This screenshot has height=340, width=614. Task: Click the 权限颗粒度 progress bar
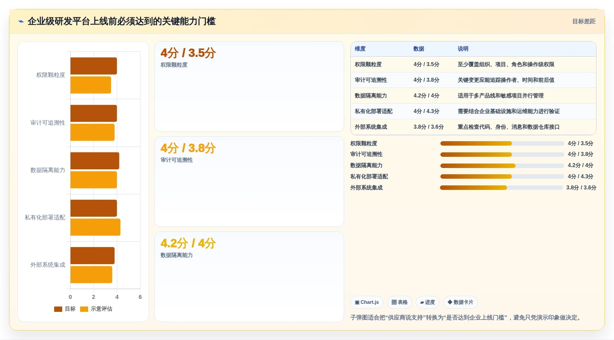click(x=502, y=143)
